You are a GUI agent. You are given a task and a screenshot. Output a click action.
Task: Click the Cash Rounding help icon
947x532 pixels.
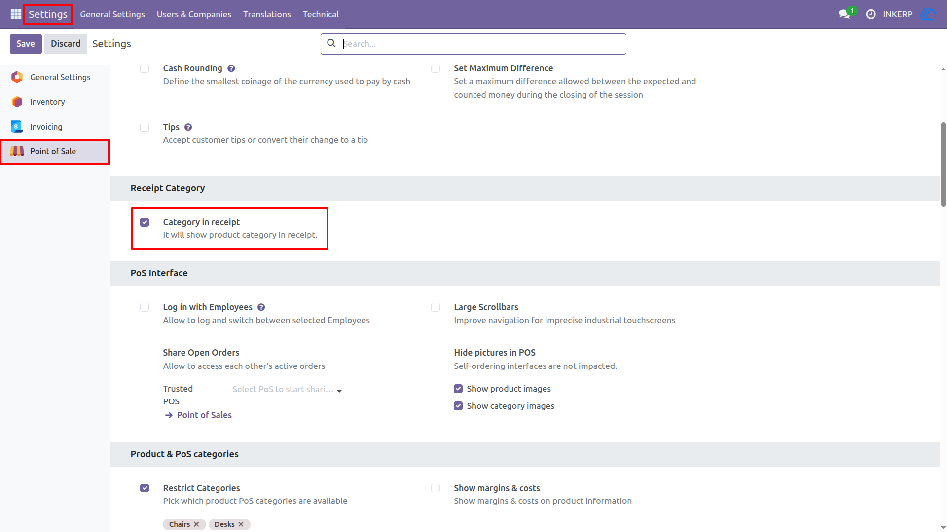pos(231,68)
